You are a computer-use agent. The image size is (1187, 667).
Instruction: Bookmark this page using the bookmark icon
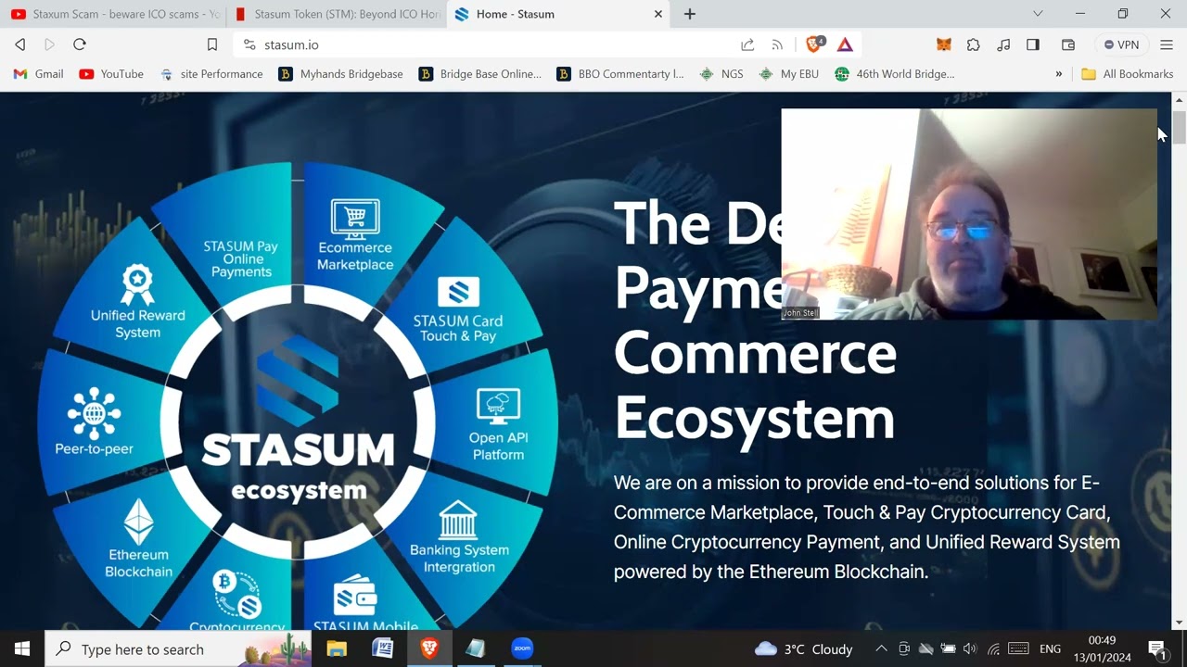(212, 44)
